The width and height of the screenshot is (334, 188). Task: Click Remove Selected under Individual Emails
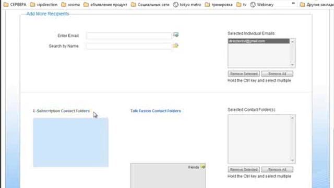coord(244,74)
